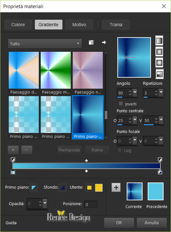The width and height of the screenshot is (171, 232).
Task: Select the rectangular gradient style icon
Action: pos(159,52)
